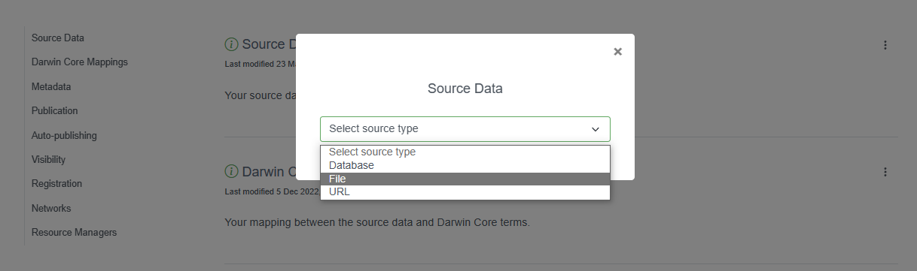
Task: Go to Darwin Core Mappings in the sidebar
Action: click(80, 62)
